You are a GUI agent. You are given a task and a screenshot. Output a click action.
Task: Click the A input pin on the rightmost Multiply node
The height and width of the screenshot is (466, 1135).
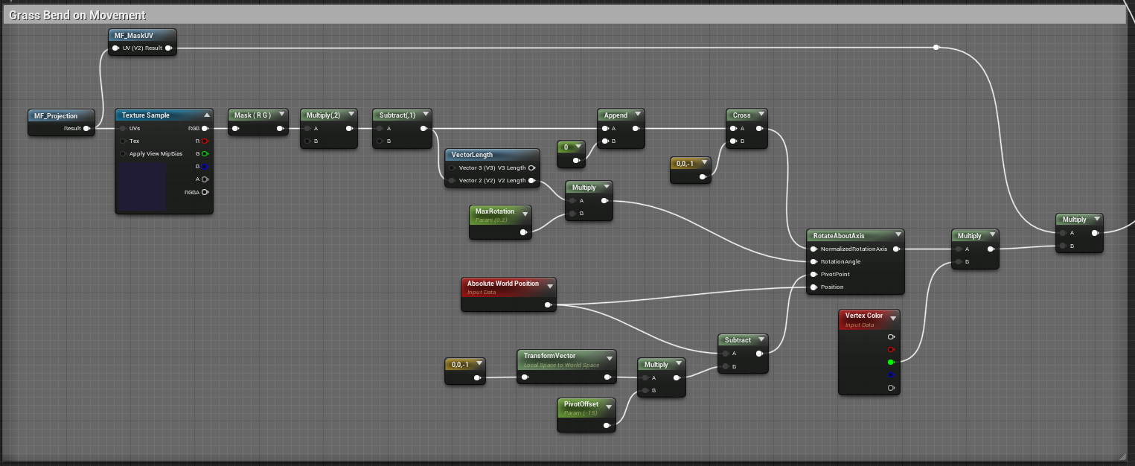click(x=1062, y=232)
